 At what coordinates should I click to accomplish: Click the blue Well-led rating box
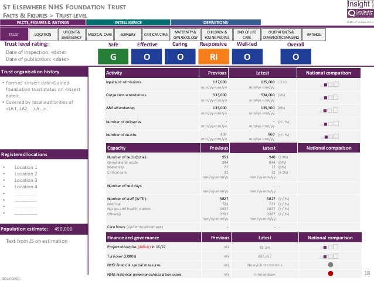tap(247, 56)
